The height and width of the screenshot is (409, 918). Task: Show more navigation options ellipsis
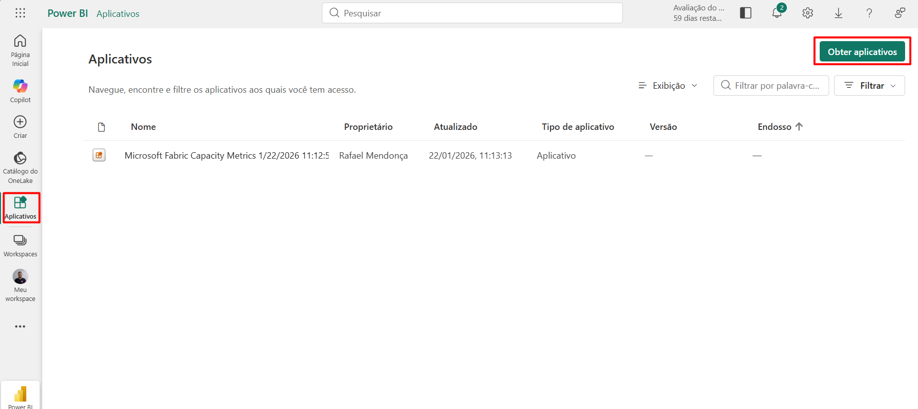(x=20, y=326)
